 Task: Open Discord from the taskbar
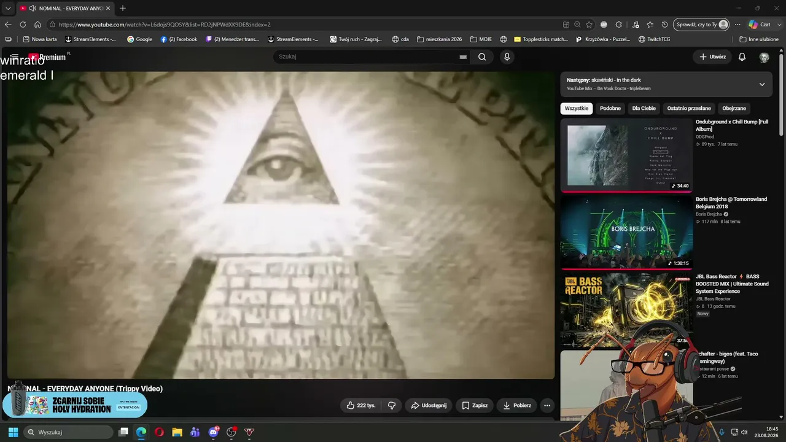pos(213,432)
